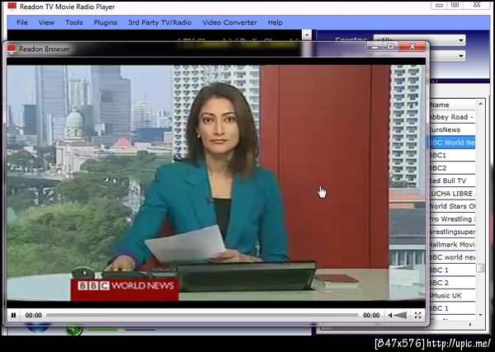Expand the dropdown below Country
This screenshot has width=495, height=352.
461,56
